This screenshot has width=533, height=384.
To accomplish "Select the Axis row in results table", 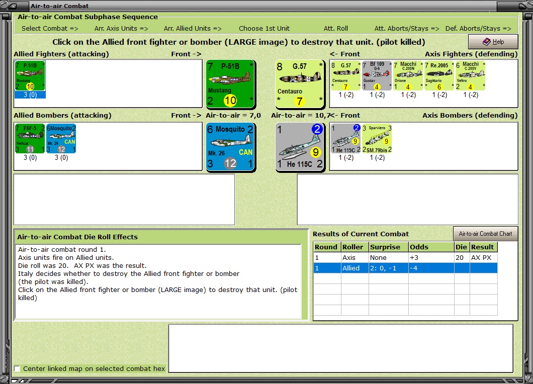I will point(405,257).
